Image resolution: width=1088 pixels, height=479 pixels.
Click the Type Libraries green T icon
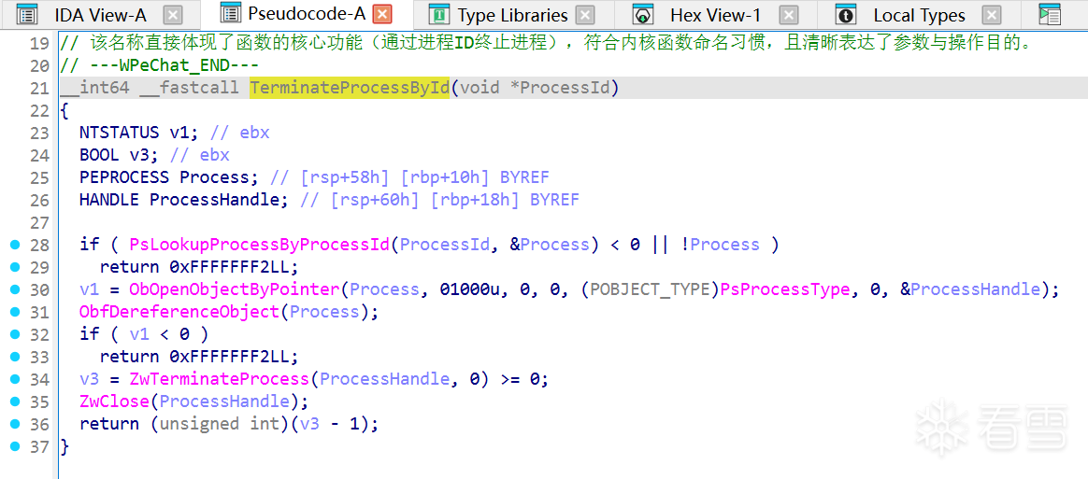pos(438,15)
